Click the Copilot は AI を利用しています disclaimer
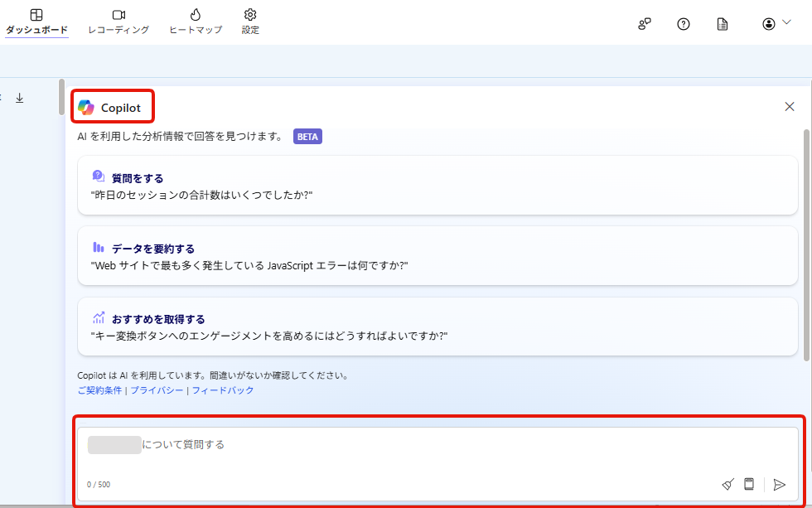Image resolution: width=812 pixels, height=508 pixels. point(213,375)
